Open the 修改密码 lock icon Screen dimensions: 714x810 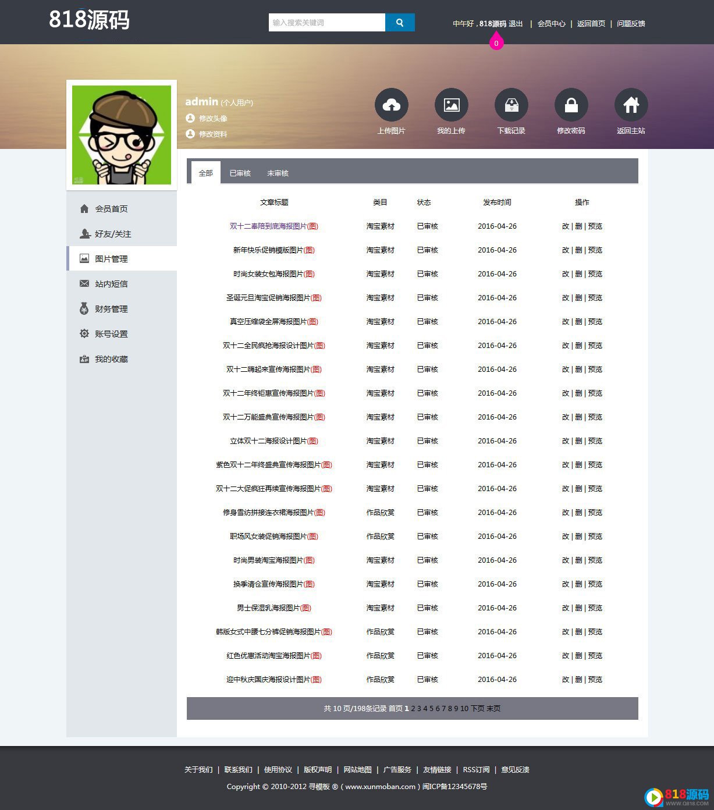click(x=571, y=105)
